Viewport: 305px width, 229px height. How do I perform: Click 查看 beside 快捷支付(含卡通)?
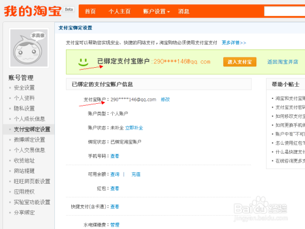click(x=115, y=206)
